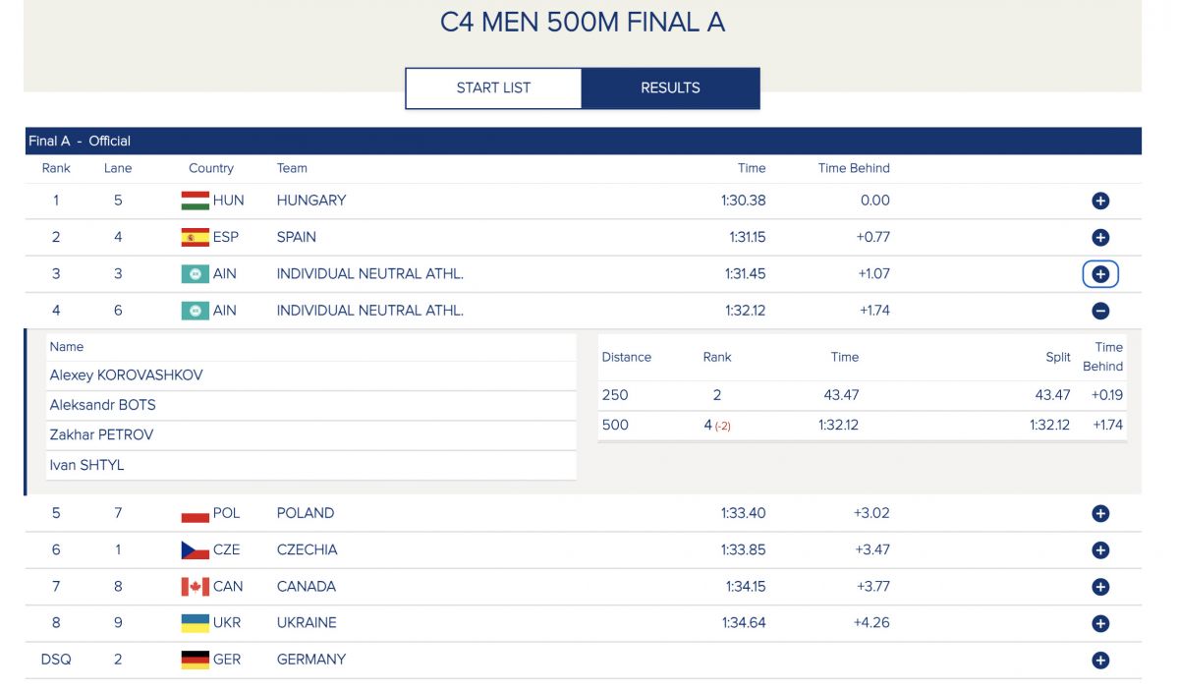
Task: Click the Ukraine flag icon
Action: point(196,623)
